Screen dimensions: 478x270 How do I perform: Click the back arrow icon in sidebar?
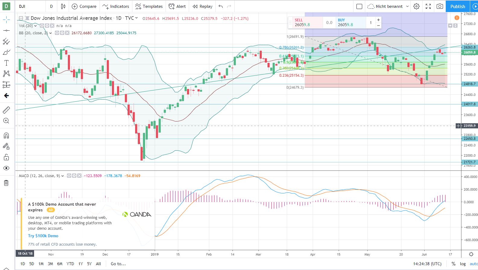pyautogui.click(x=6, y=96)
